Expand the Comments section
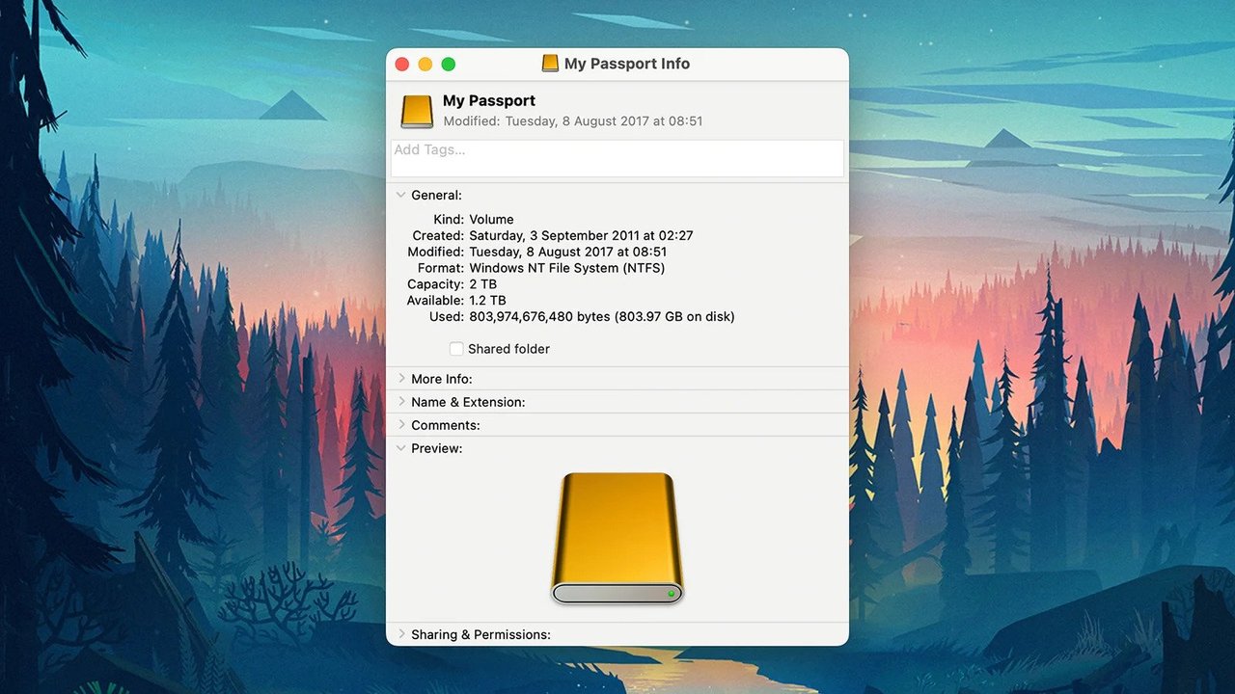 click(401, 425)
